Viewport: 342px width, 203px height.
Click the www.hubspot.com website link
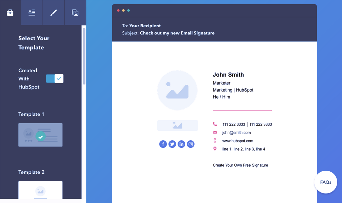(238, 141)
